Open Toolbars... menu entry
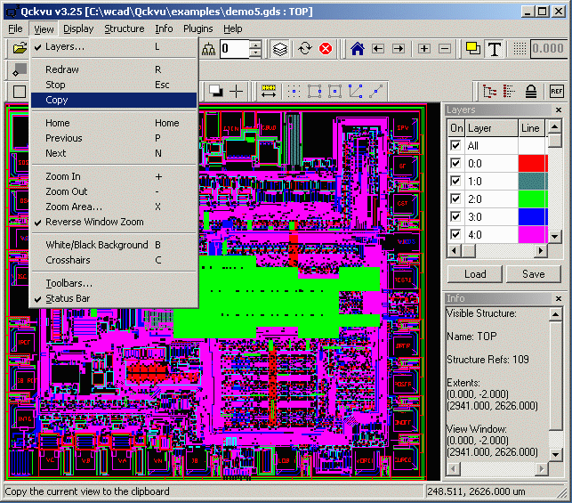 (114, 283)
